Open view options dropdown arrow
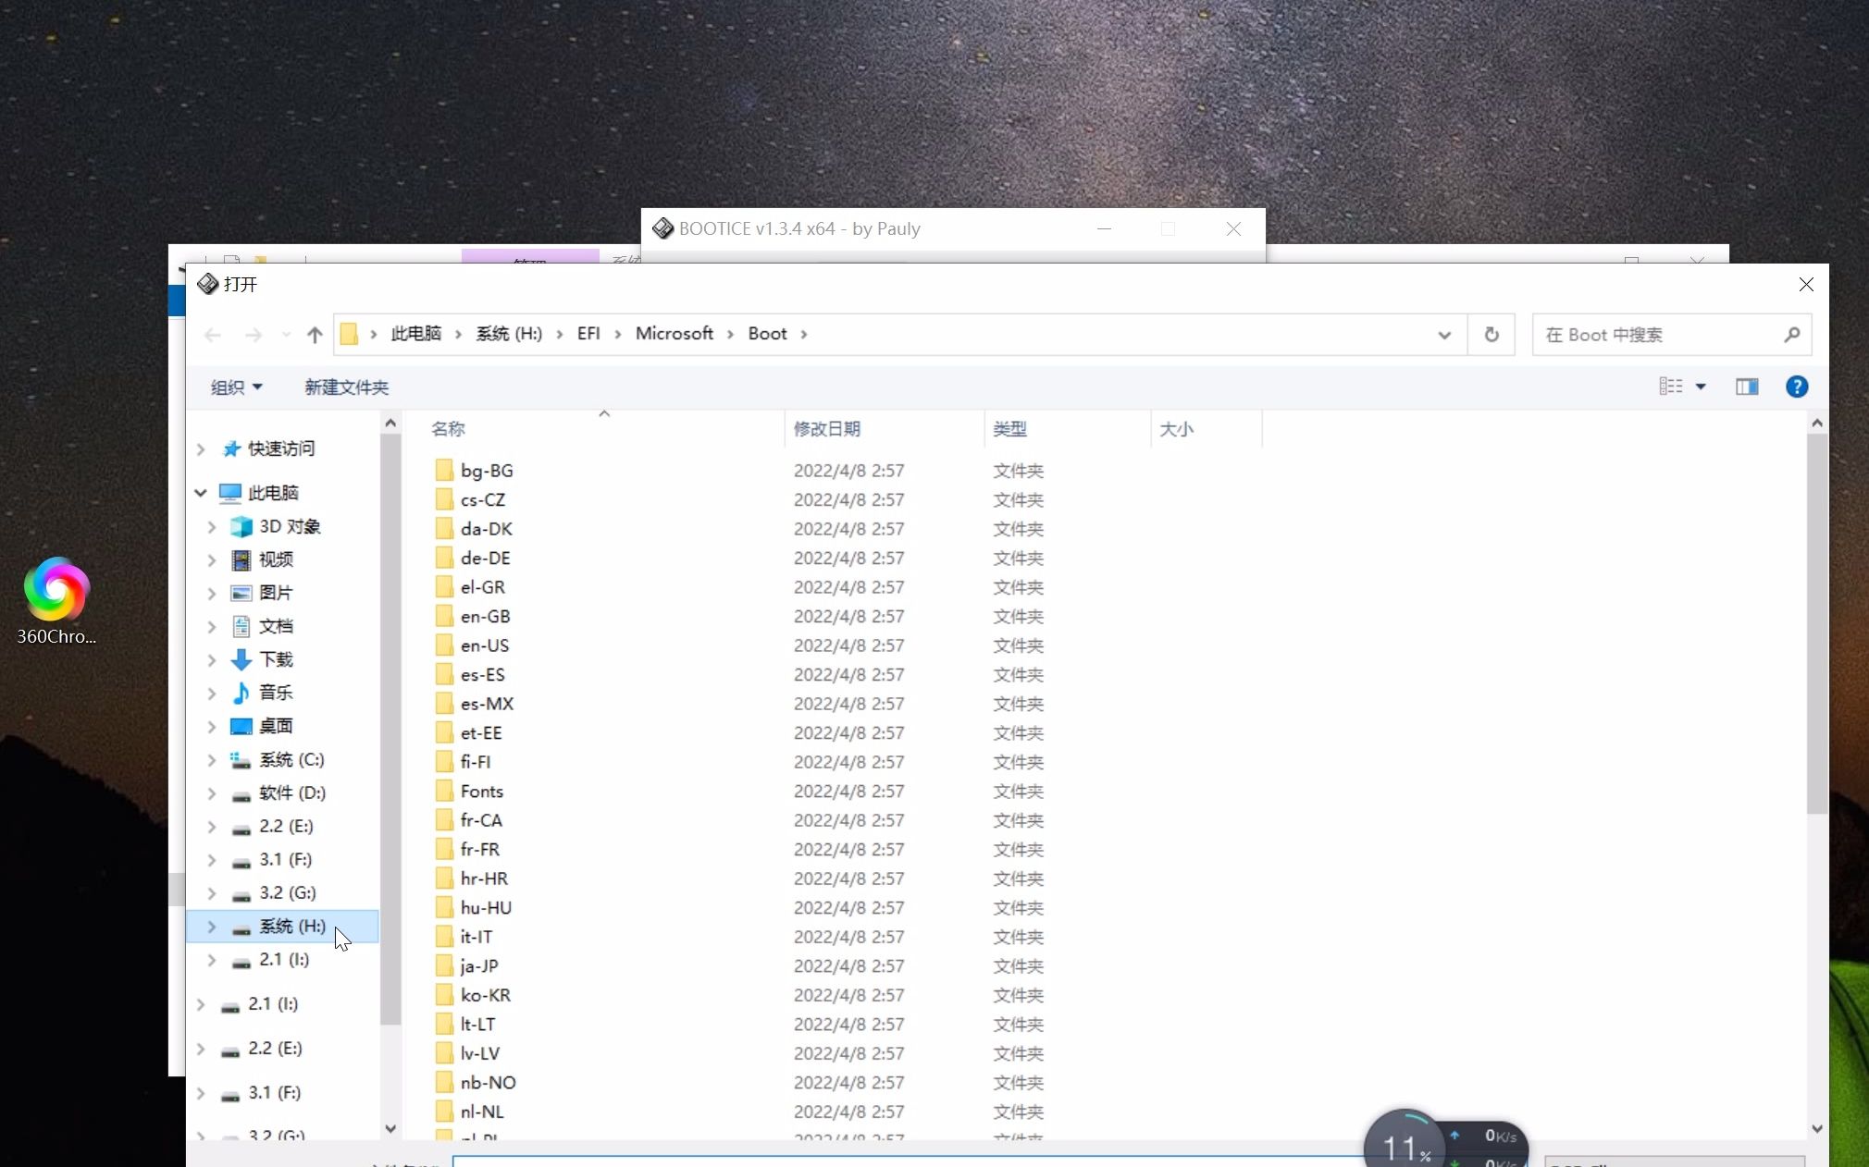Screen dimensions: 1869x1167 [1701, 387]
